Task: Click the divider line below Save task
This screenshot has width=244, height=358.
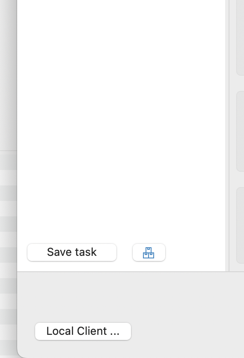Action: 131,272
